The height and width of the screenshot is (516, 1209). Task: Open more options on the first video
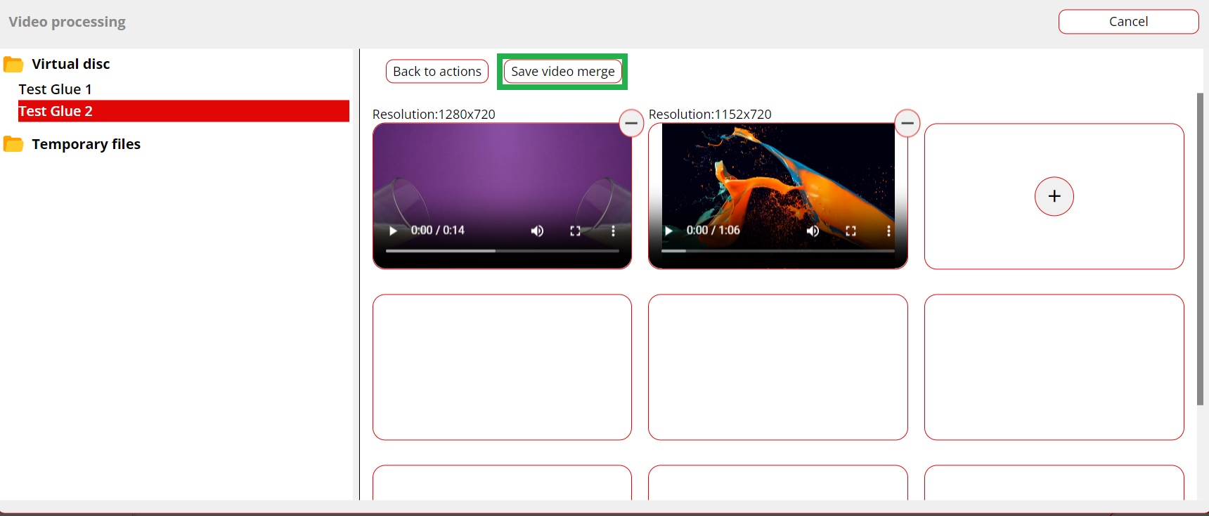(613, 231)
